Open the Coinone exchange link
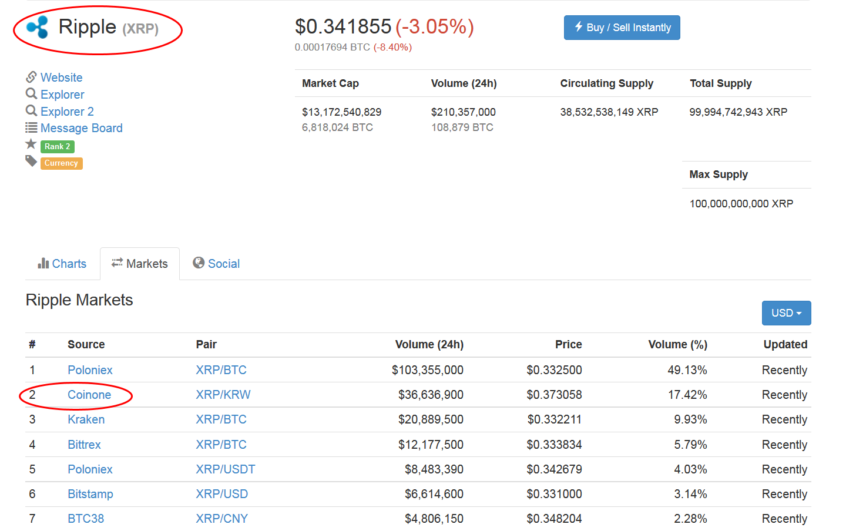The width and height of the screenshot is (846, 531). [89, 395]
